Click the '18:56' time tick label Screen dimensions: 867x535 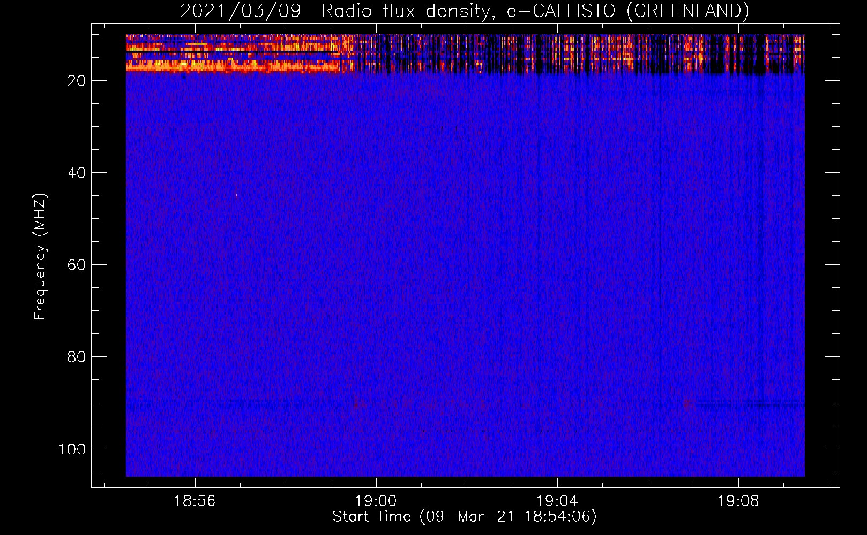[195, 501]
